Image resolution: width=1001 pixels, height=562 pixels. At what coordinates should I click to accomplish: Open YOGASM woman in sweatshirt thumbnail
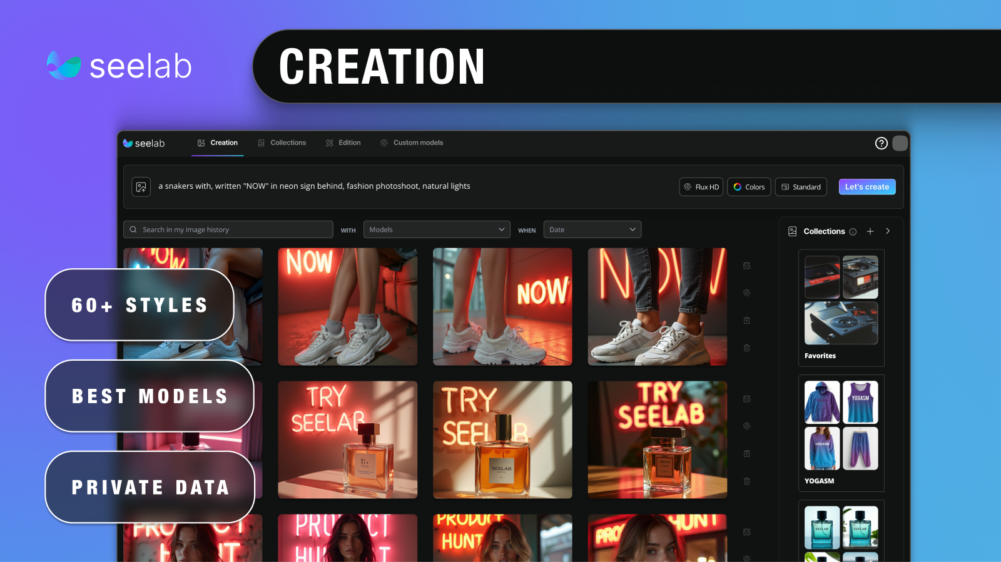coord(822,448)
